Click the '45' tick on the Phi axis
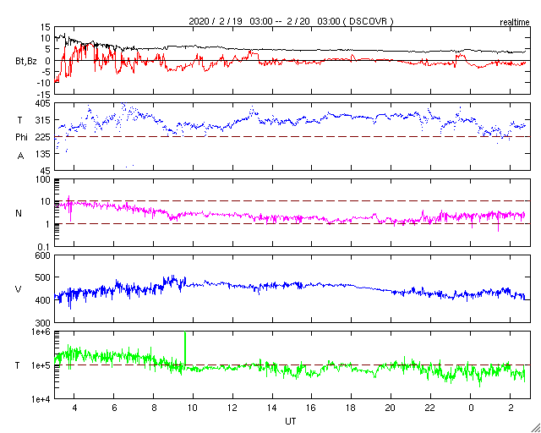The image size is (541, 433). 46,171
